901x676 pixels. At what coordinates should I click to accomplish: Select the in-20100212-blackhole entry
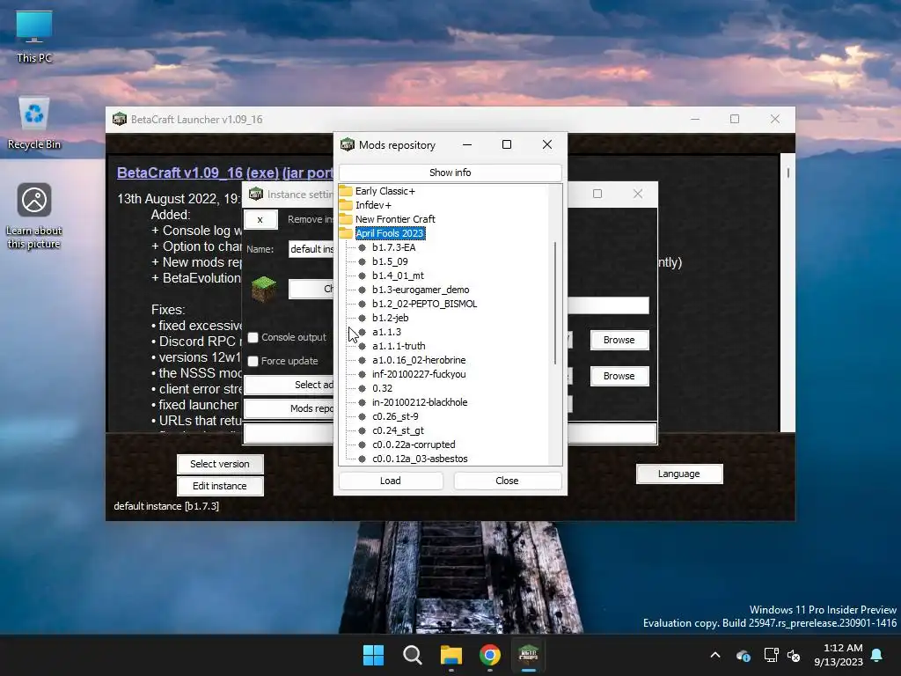click(x=420, y=402)
